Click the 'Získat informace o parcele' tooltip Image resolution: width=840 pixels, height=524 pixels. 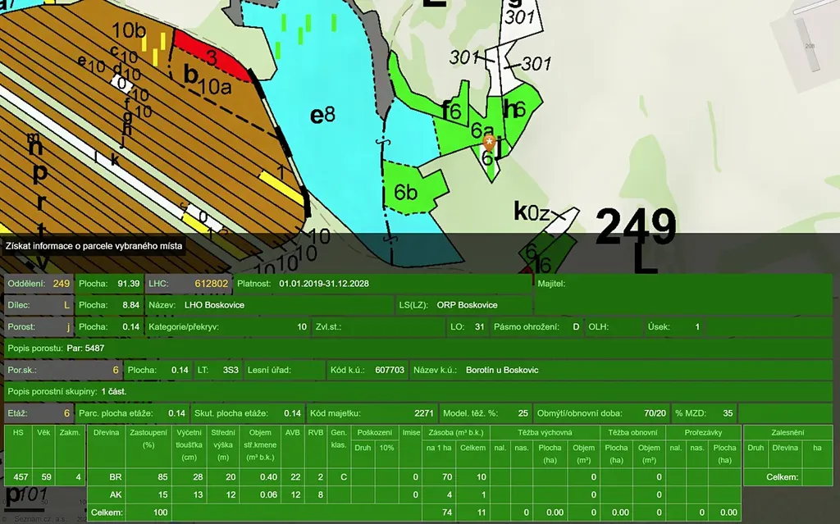[93, 245]
